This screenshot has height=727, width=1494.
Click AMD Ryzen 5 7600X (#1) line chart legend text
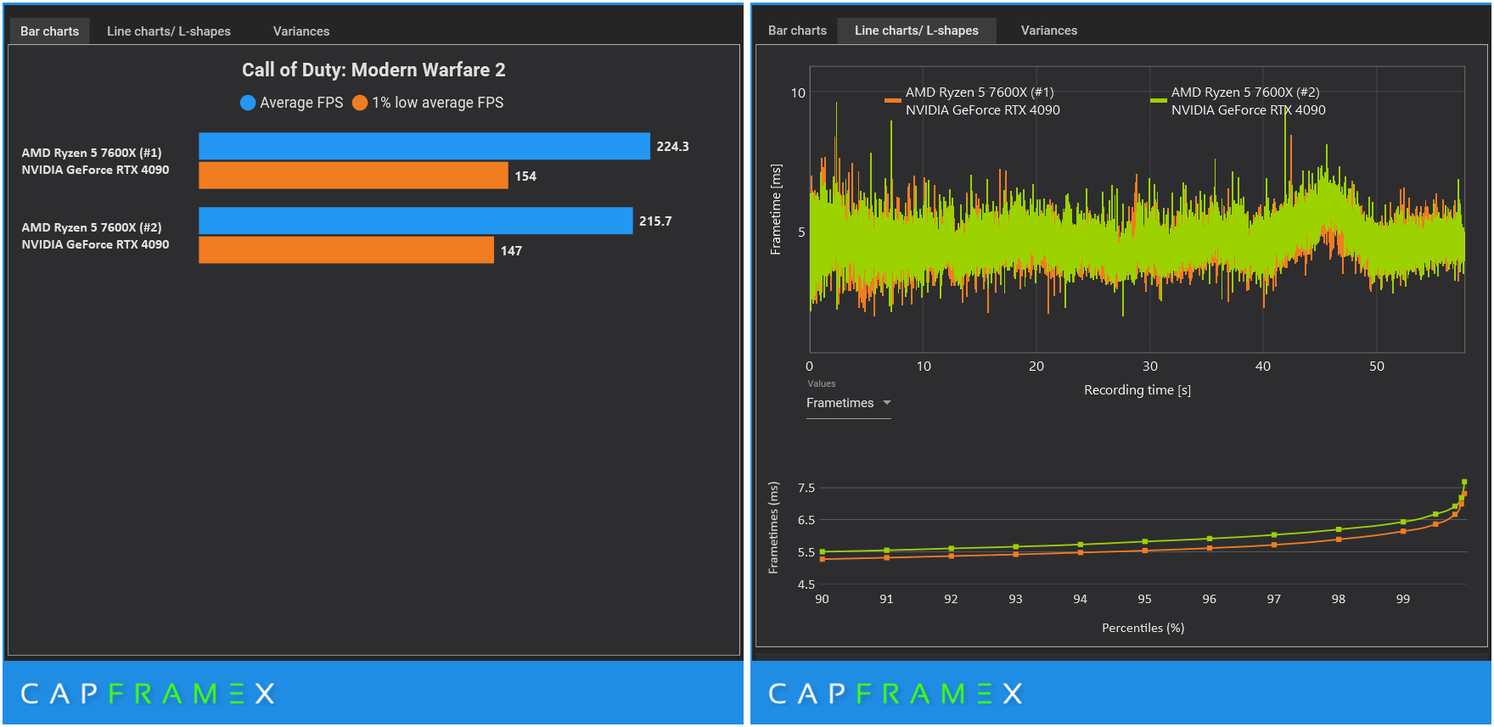[982, 101]
